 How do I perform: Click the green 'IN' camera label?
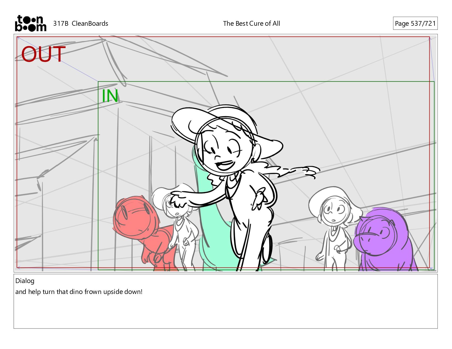[110, 96]
